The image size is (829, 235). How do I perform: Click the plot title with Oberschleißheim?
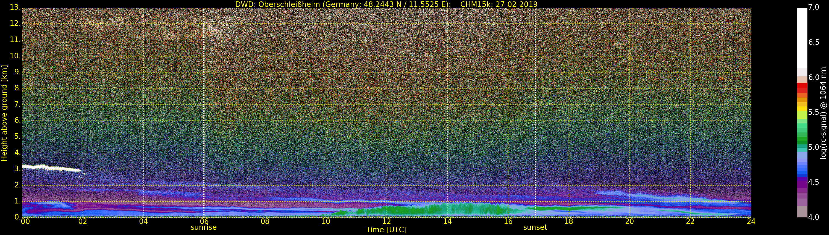point(386,4)
